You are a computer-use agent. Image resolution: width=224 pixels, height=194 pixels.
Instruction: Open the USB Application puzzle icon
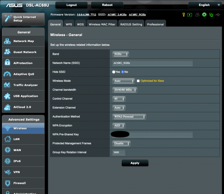click(7, 96)
